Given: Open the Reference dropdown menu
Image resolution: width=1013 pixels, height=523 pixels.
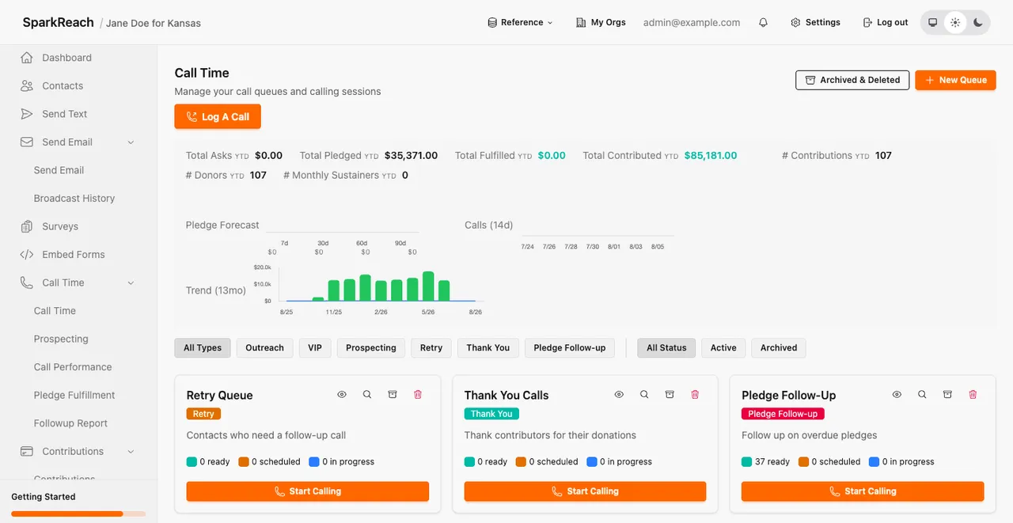Looking at the screenshot, I should click(x=520, y=22).
